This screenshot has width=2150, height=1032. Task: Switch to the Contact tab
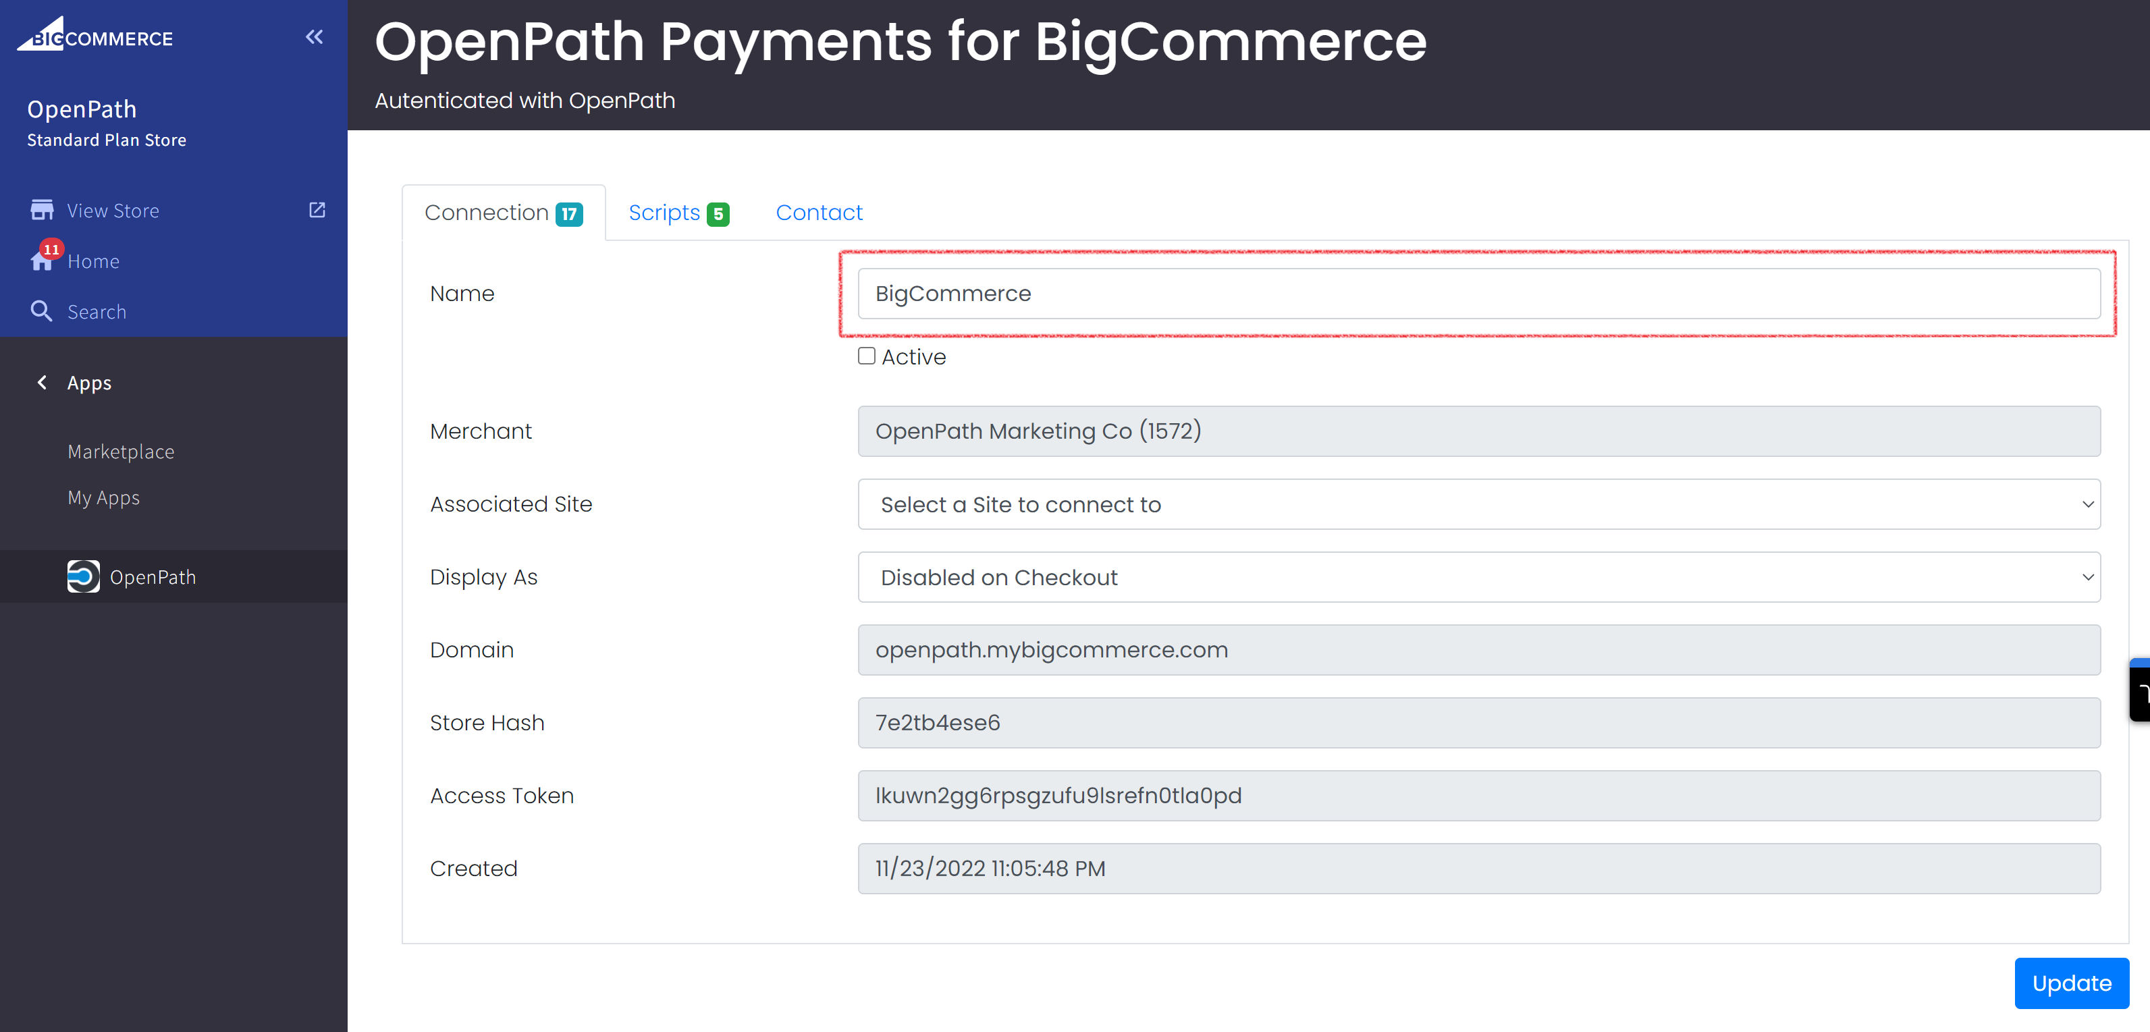click(819, 213)
